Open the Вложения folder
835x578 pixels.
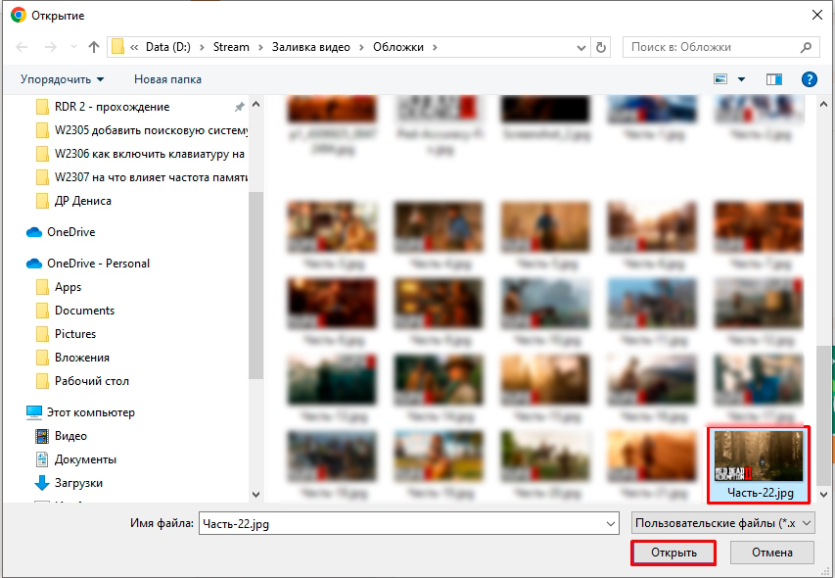click(x=82, y=358)
